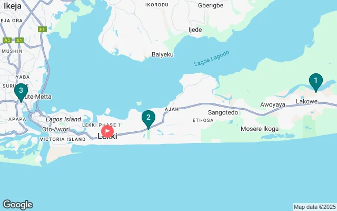This screenshot has height=211, width=337.
Task: Click map marker number 2 near Ajah
Action: (148, 120)
